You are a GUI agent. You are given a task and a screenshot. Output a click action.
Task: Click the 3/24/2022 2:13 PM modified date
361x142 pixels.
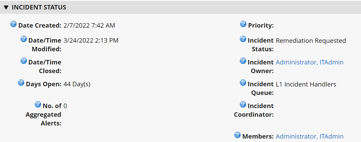91,40
